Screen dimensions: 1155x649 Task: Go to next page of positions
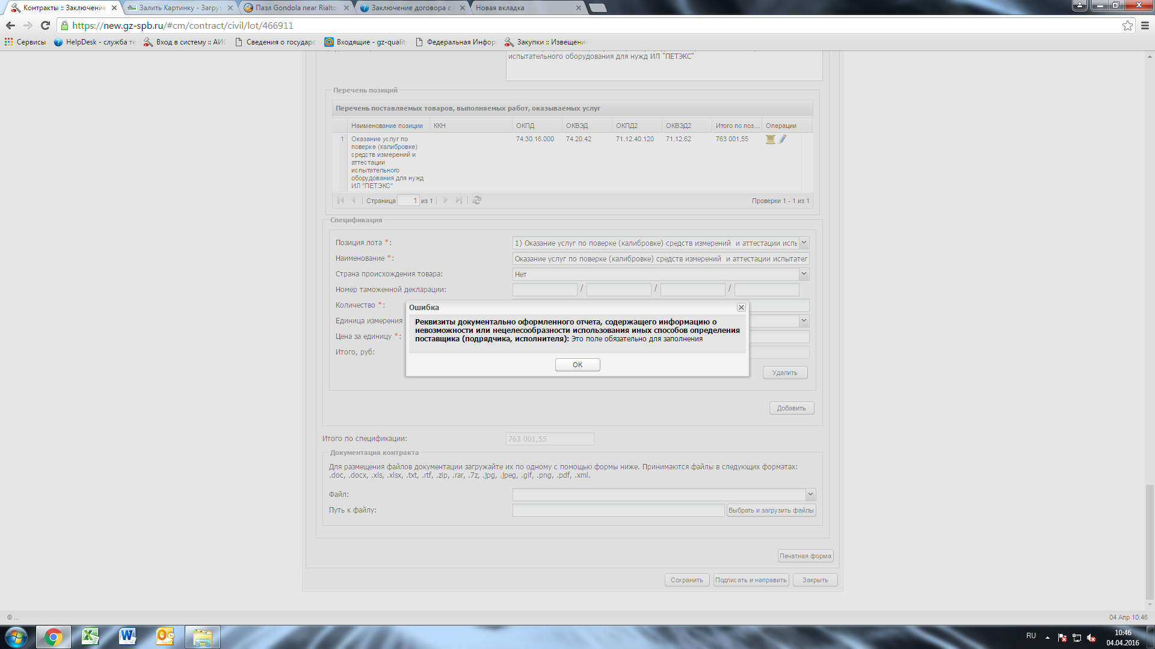(445, 200)
